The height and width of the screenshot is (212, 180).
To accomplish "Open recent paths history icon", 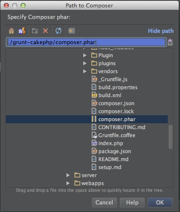I will [170, 42].
